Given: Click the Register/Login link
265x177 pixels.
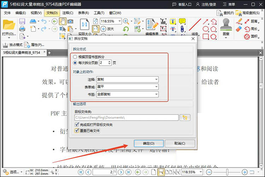Looking at the screenshot, I should tap(206, 4).
